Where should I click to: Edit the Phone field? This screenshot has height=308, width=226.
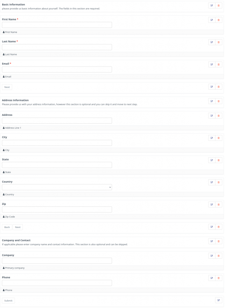point(212,278)
